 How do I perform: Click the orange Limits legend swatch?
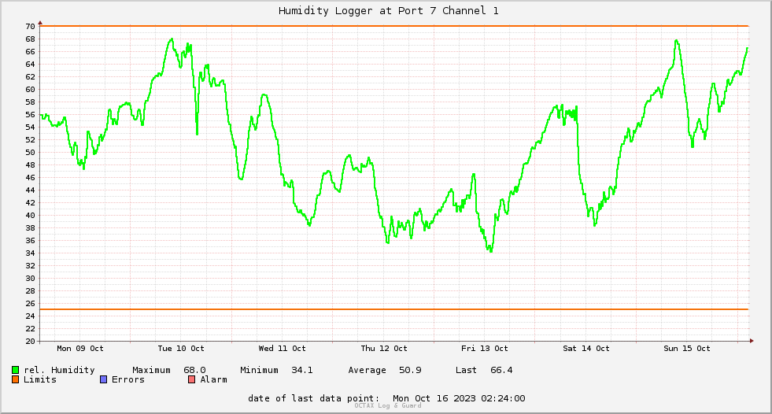(15, 379)
